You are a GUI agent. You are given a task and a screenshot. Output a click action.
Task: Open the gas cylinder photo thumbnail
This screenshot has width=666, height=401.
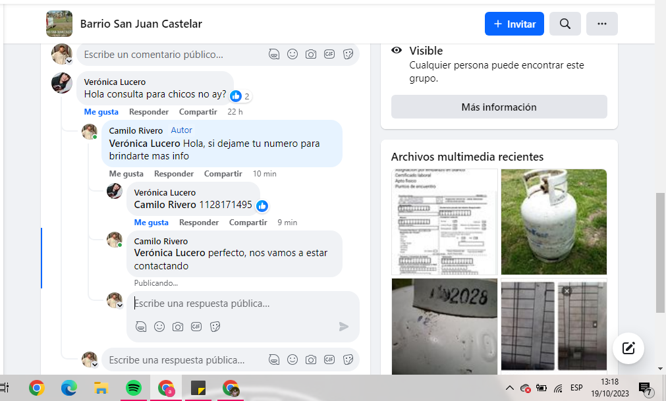coord(554,222)
